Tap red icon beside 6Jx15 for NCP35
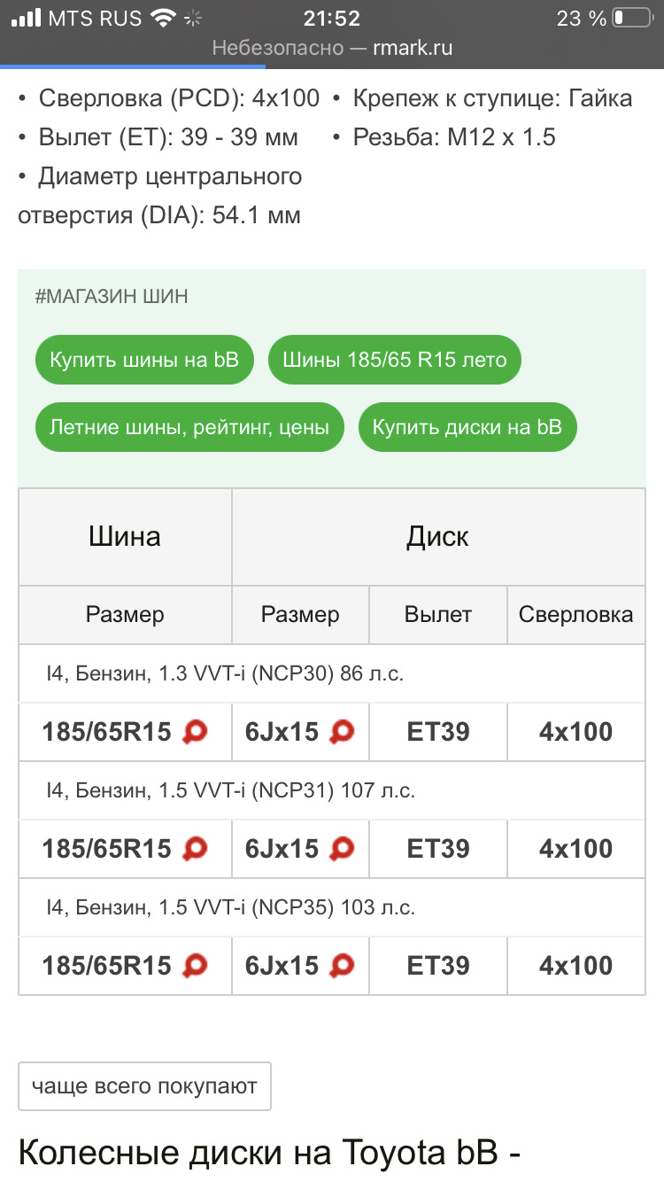664x1182 pixels. 342,966
